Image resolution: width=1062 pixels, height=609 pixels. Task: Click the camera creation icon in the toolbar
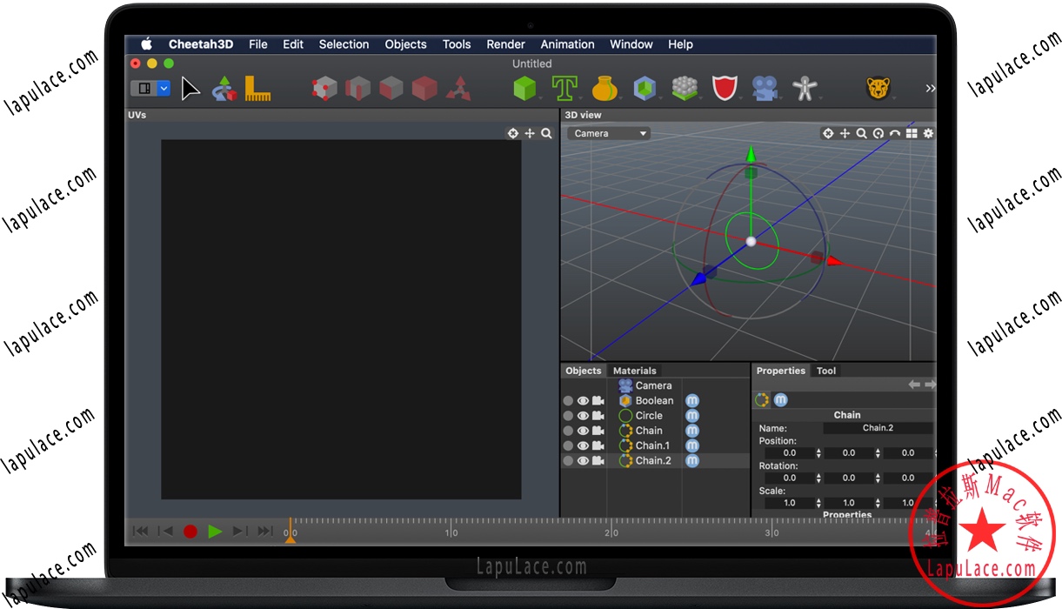(765, 88)
